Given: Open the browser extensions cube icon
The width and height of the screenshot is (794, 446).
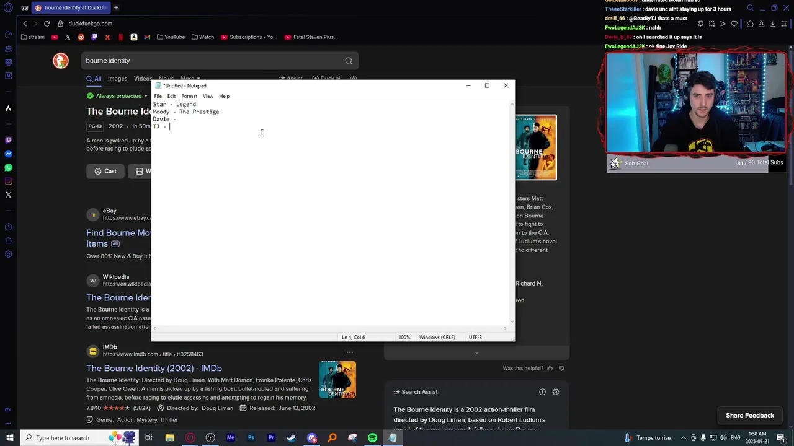Looking at the screenshot, I should pos(750,24).
